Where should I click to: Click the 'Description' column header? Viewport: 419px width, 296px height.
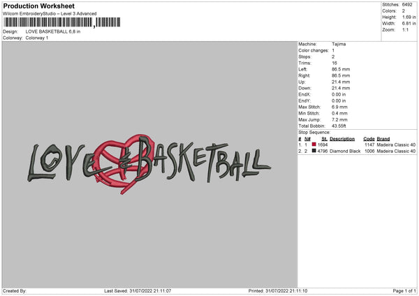pyautogui.click(x=342, y=139)
